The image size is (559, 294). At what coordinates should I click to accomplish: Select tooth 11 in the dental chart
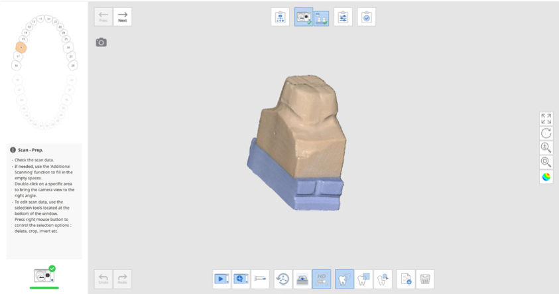40,19
